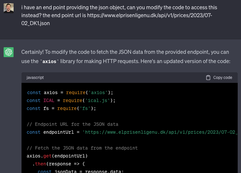241x173 pixels.
Task: Click the user's profile photo
Action: click(x=9, y=8)
